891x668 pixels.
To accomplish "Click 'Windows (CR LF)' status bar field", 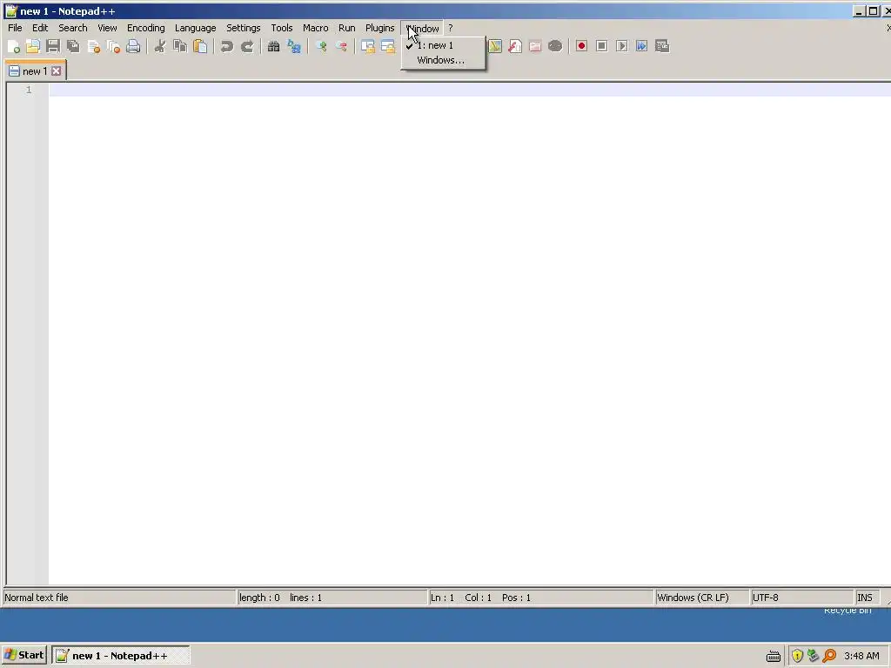I will (x=702, y=598).
